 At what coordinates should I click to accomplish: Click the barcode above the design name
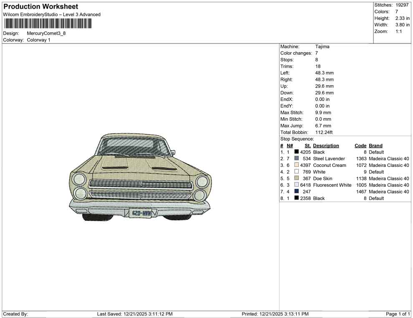(x=48, y=24)
